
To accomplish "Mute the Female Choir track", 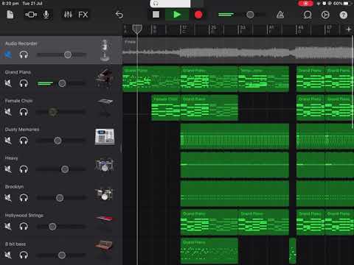I will (8, 112).
